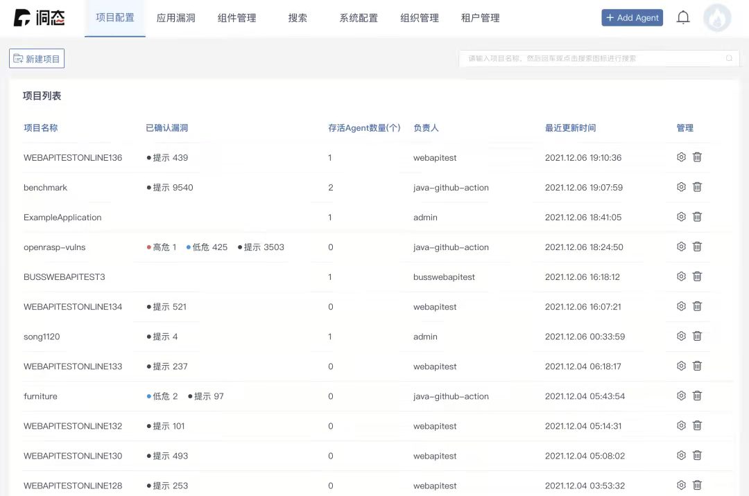Viewport: 749px width, 496px height.
Task: Delete the BUSSWEBAPITEST3 project
Action: click(x=697, y=276)
